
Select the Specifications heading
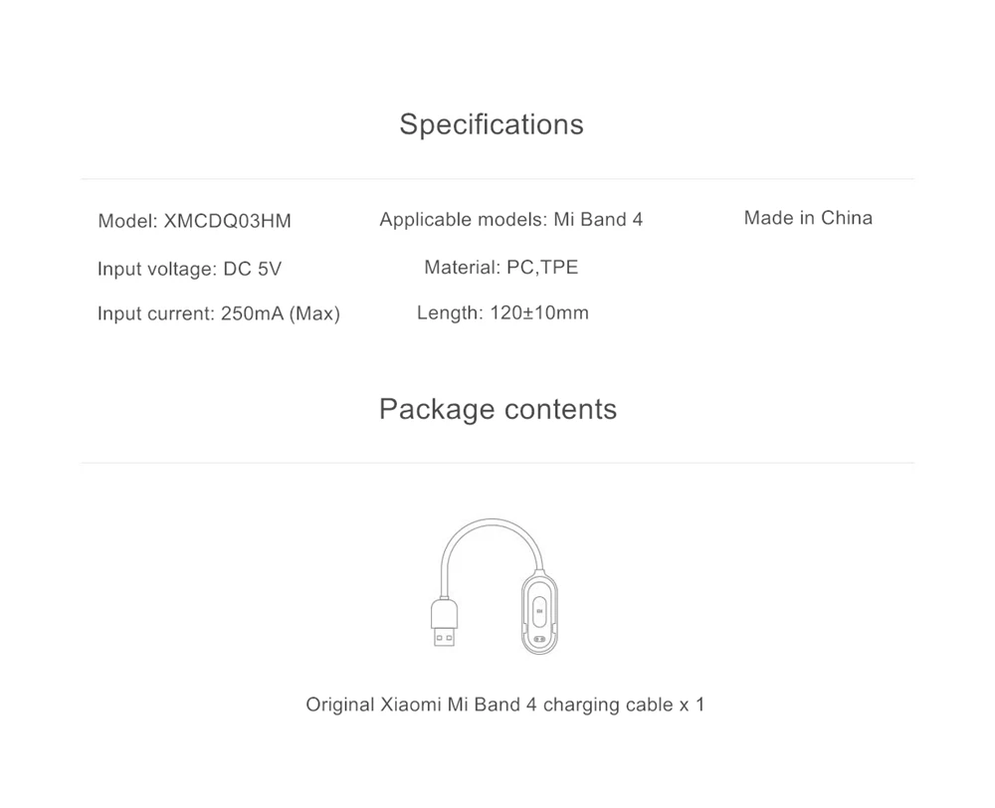[x=492, y=124]
